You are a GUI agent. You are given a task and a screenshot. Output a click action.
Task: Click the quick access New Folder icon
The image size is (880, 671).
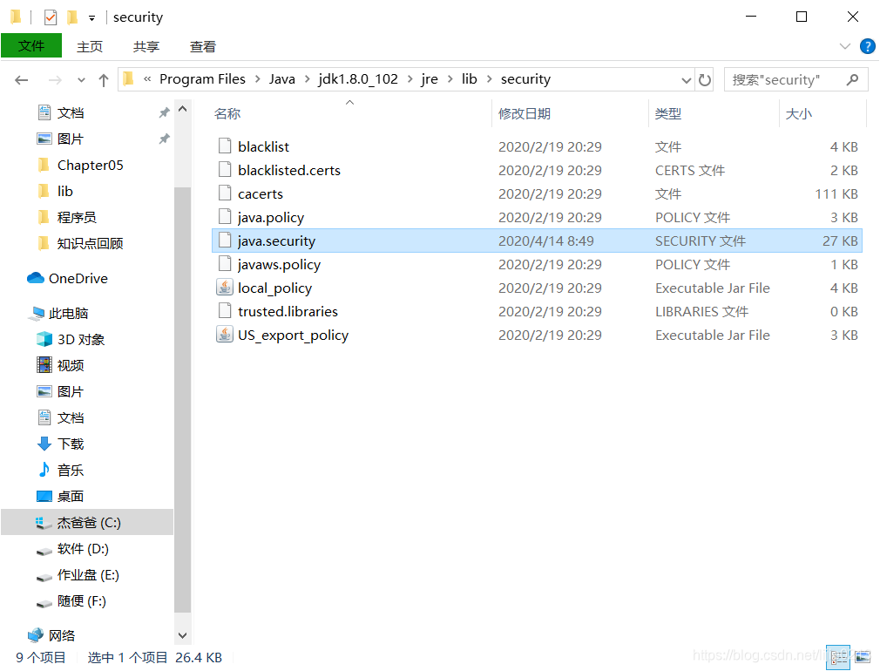[71, 17]
